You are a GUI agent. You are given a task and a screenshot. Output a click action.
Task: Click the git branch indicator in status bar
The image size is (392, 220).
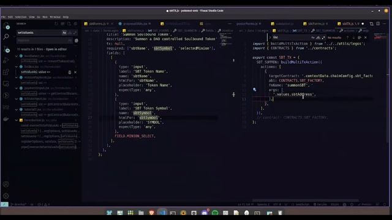(x=19, y=204)
